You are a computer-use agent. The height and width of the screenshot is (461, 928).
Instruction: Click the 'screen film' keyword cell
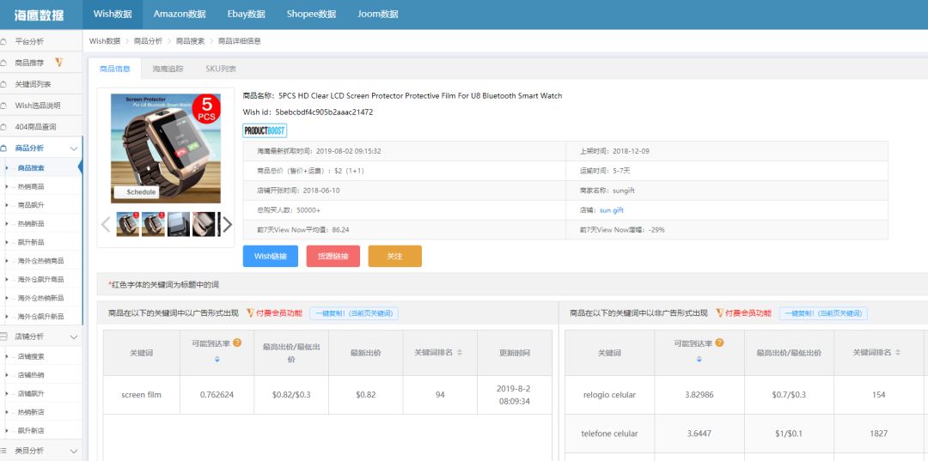coord(142,395)
